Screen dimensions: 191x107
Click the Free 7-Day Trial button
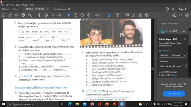[x=174, y=94]
